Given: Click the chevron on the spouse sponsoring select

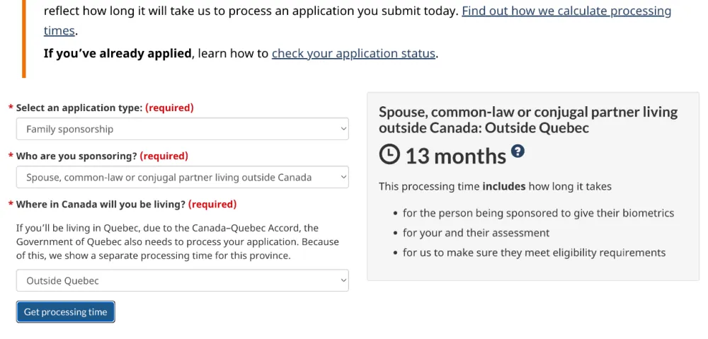Looking at the screenshot, I should (x=343, y=178).
